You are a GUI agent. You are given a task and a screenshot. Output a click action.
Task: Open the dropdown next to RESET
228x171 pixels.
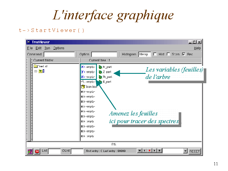point(185,151)
